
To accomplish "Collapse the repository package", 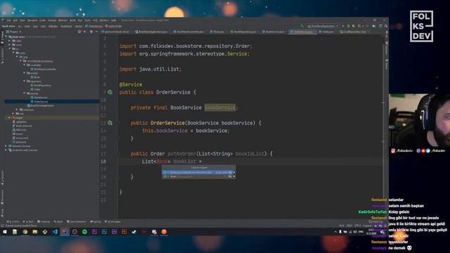I will click(x=25, y=82).
